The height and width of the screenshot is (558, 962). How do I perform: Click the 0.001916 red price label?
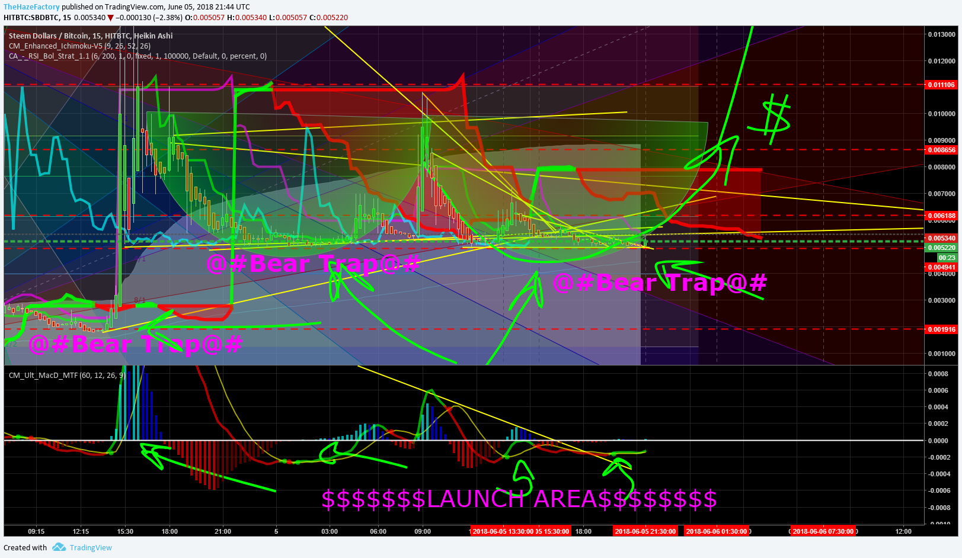click(941, 329)
